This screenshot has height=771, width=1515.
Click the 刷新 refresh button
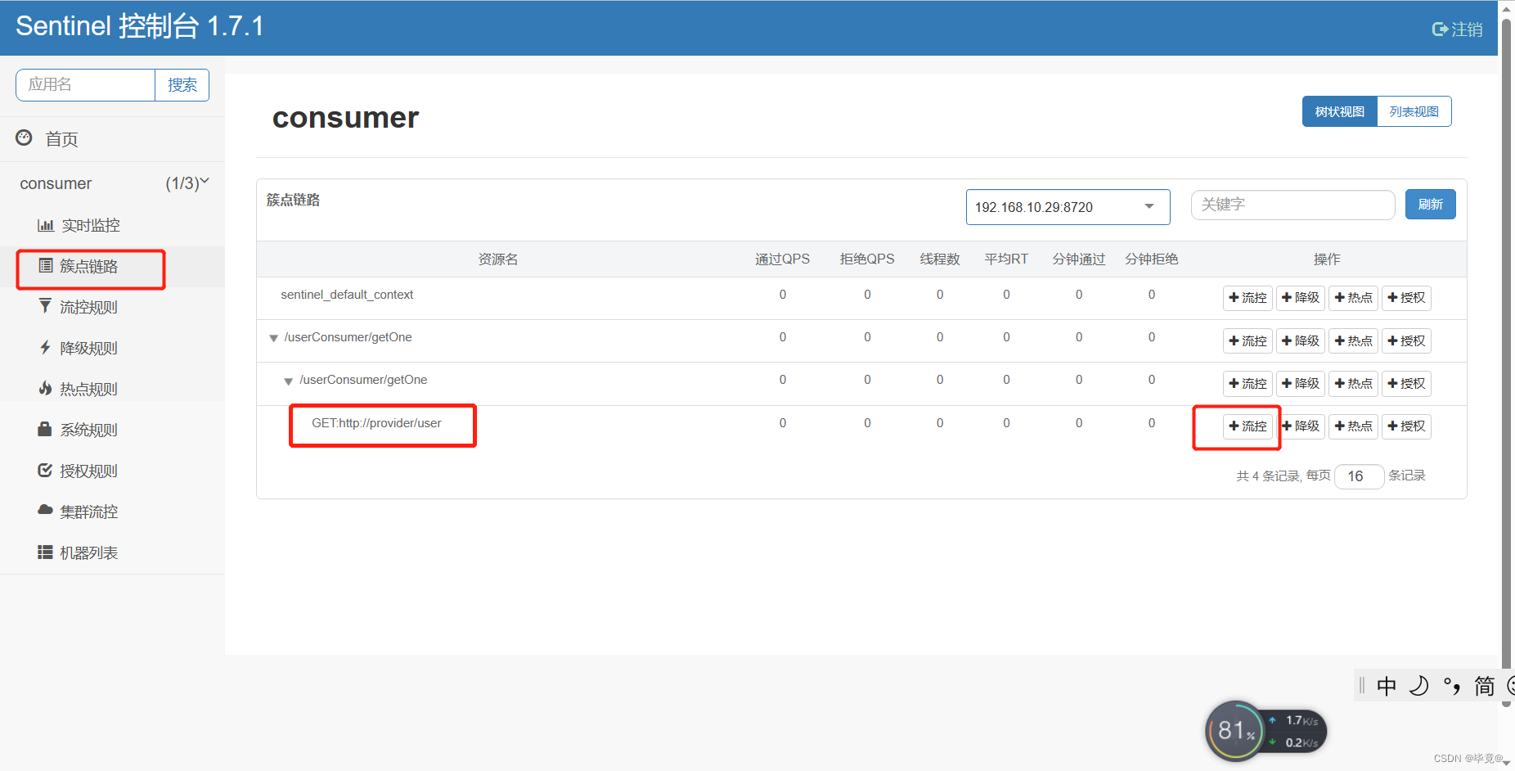coord(1430,205)
